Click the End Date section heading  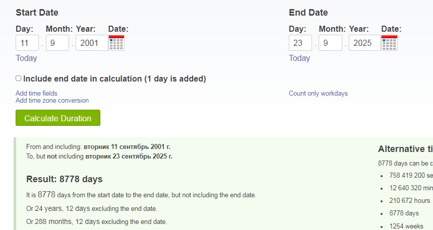[x=308, y=13]
